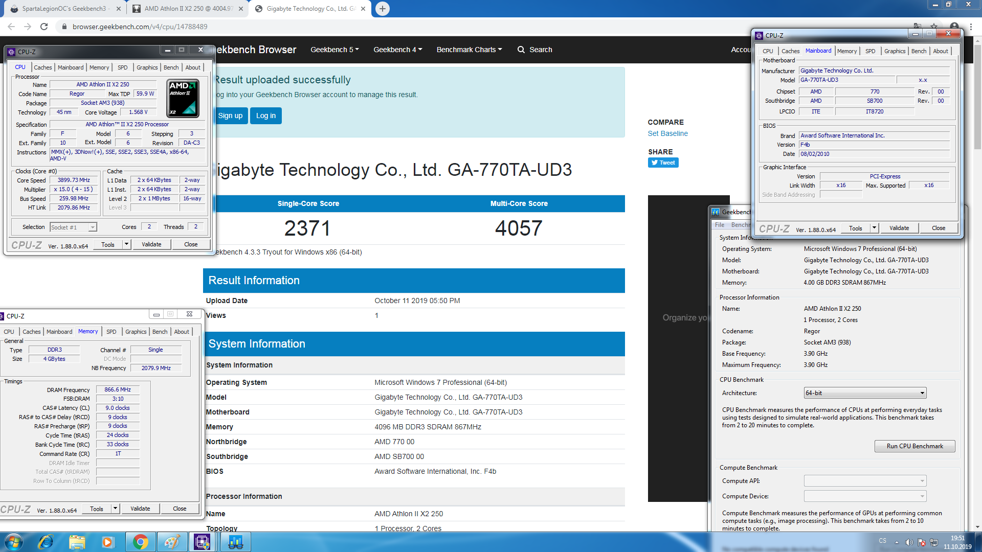
Task: Click the Set Baseline link
Action: coord(667,133)
